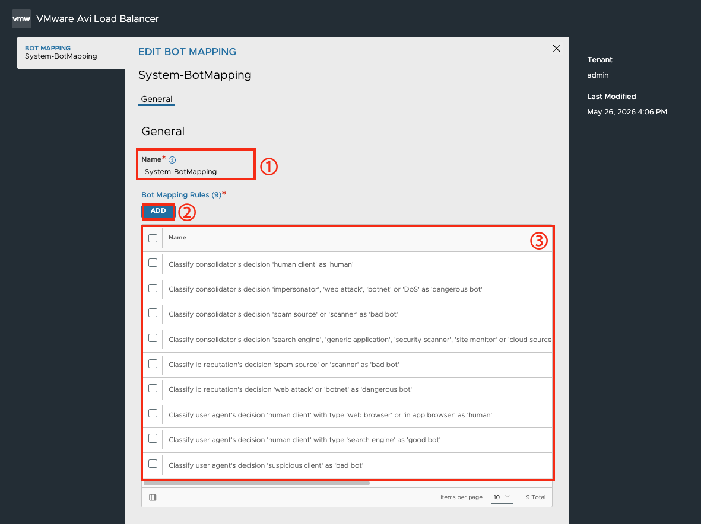Tick consolidator 'spam source' or 'scanner' rule checkbox
Screen dimensions: 701x524
153,313
